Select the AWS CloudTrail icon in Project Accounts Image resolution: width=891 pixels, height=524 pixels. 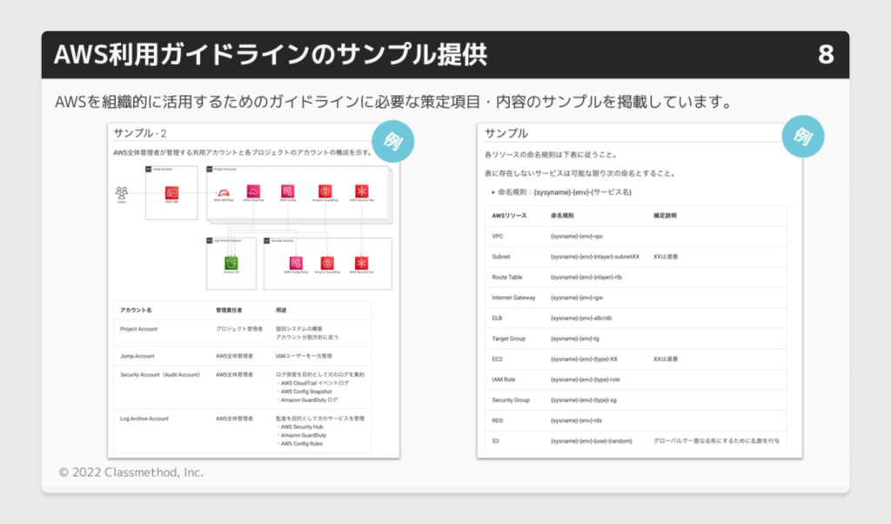point(253,191)
